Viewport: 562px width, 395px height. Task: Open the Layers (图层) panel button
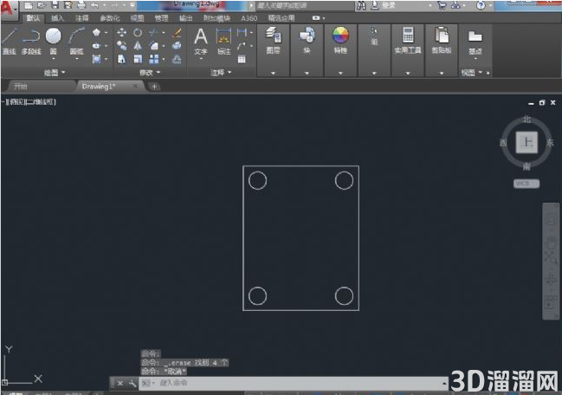(x=273, y=40)
